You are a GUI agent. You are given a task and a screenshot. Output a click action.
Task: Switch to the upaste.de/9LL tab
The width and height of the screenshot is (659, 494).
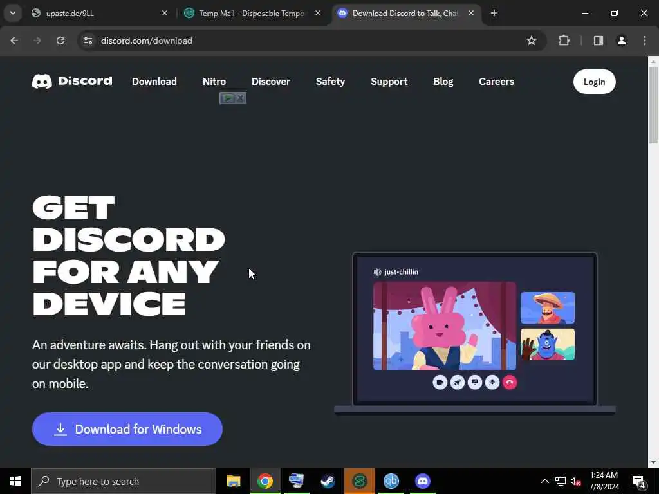click(99, 14)
